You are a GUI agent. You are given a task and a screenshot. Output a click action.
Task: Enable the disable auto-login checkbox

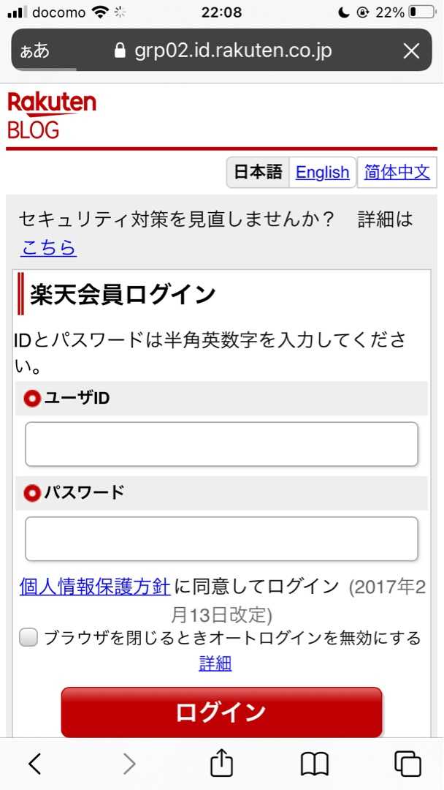point(28,638)
